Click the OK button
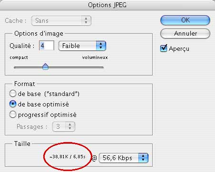 pyautogui.click(x=185, y=20)
